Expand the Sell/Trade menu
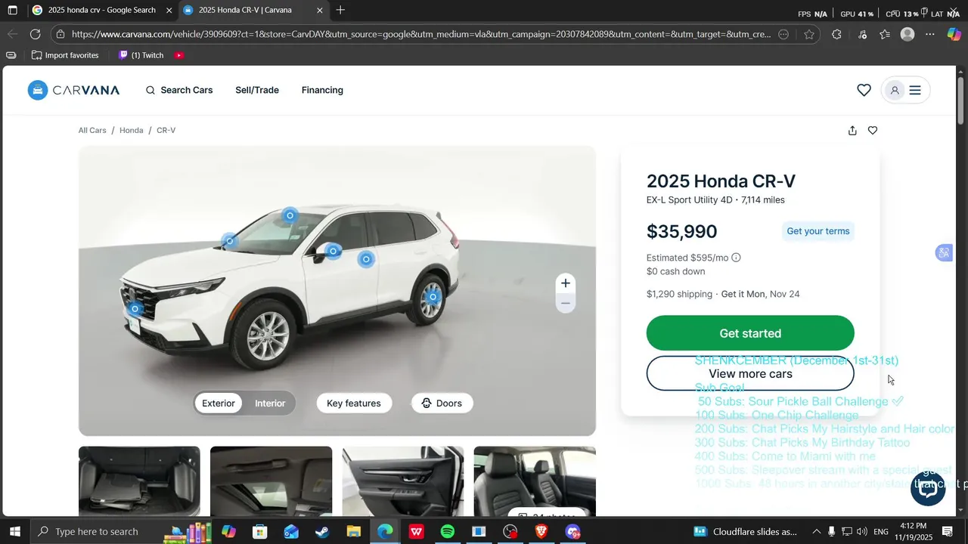 [x=257, y=90]
